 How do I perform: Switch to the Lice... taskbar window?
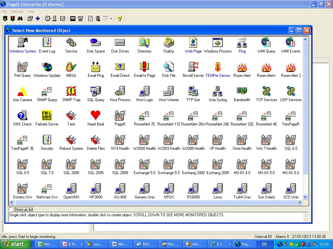(96, 244)
